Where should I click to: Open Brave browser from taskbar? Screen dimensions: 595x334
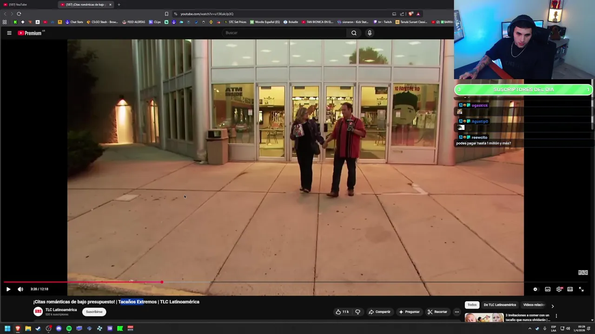18,328
